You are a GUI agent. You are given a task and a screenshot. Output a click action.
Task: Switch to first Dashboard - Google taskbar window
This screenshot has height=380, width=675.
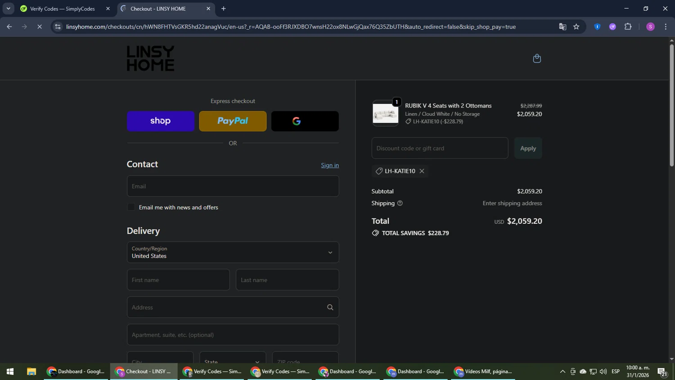point(76,372)
